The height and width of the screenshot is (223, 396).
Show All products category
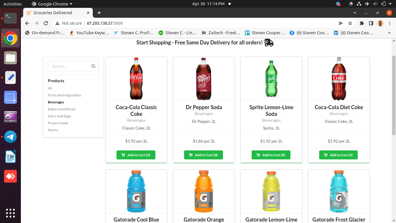pyautogui.click(x=50, y=88)
